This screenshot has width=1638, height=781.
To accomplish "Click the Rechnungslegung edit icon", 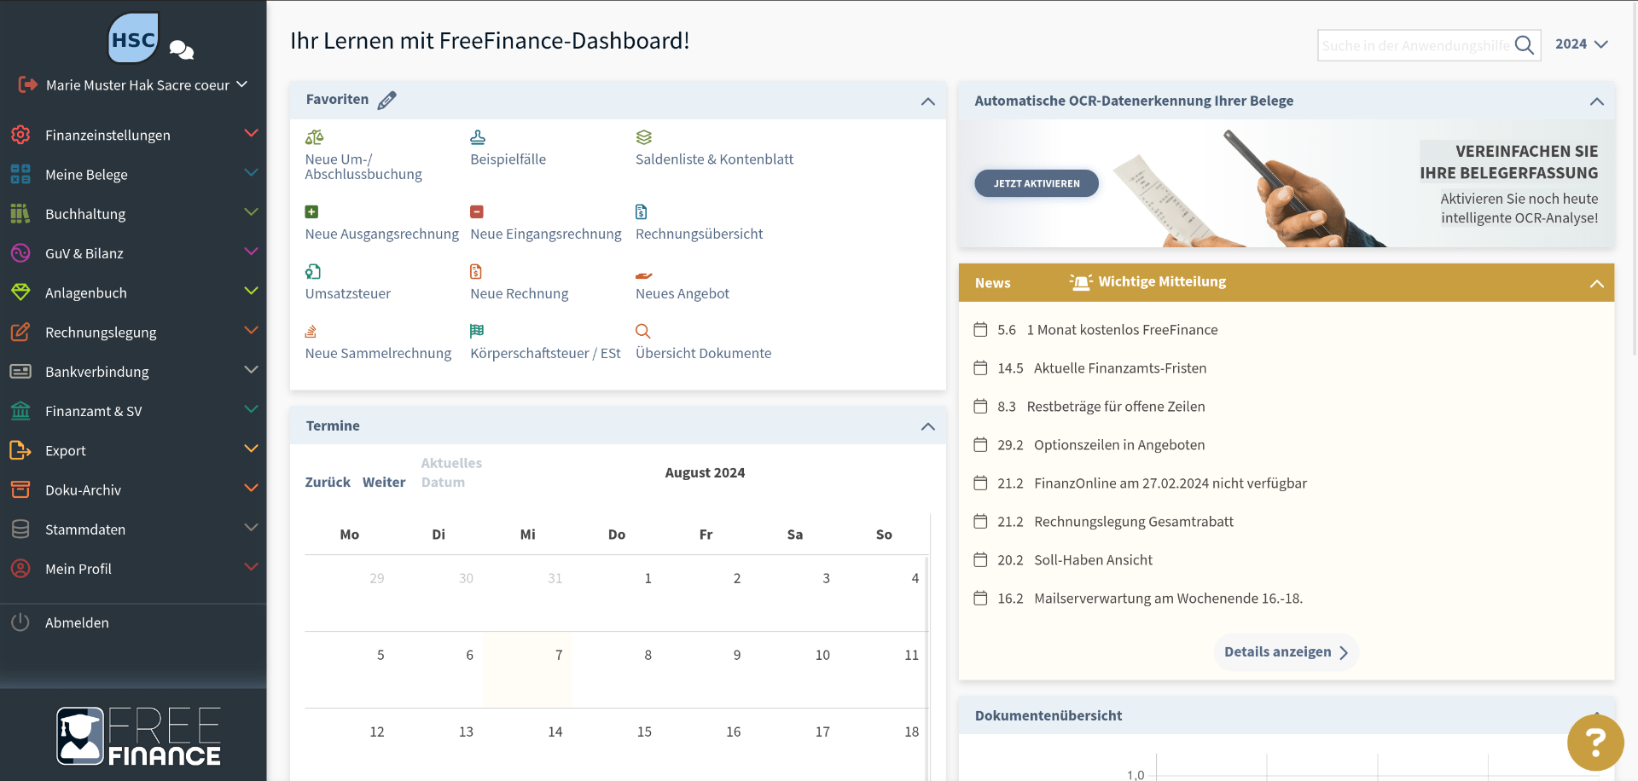I will pyautogui.click(x=20, y=332).
